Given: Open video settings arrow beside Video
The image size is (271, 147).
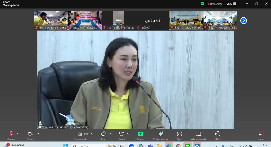Looking at the screenshot, I should (38, 134).
